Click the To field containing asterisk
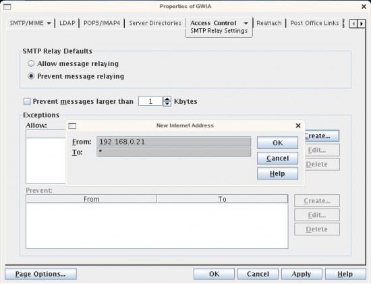This screenshot has width=371, height=284. point(173,152)
